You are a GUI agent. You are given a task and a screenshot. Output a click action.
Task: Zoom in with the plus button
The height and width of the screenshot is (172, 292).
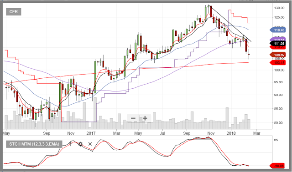point(145,118)
